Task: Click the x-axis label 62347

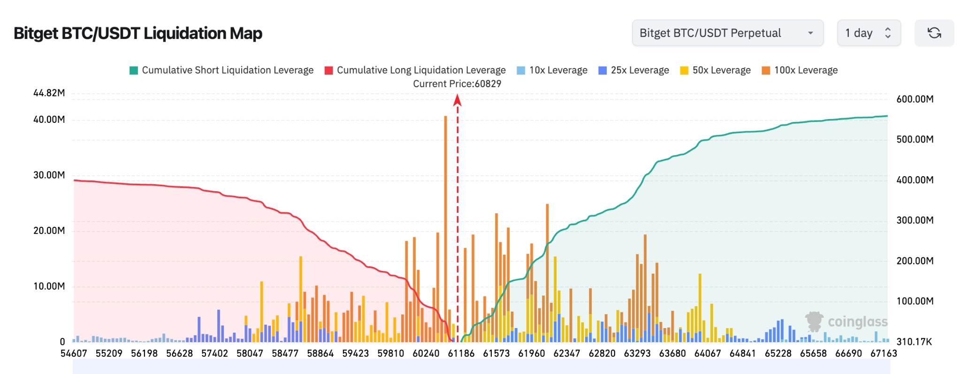Action: tap(567, 353)
